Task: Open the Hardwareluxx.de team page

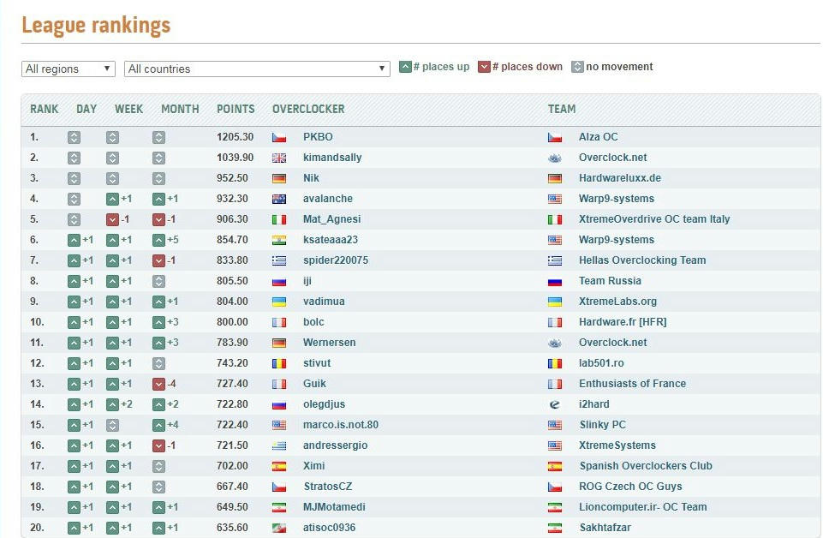Action: click(620, 178)
